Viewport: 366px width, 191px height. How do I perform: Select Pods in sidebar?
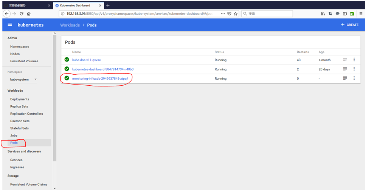coord(14,143)
